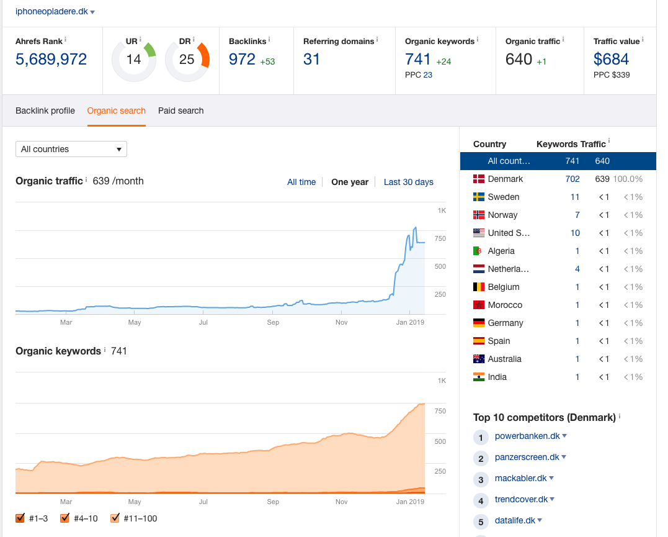The image size is (668, 537).
Task: Toggle the #11–100 keyword position checkbox
Action: click(115, 518)
